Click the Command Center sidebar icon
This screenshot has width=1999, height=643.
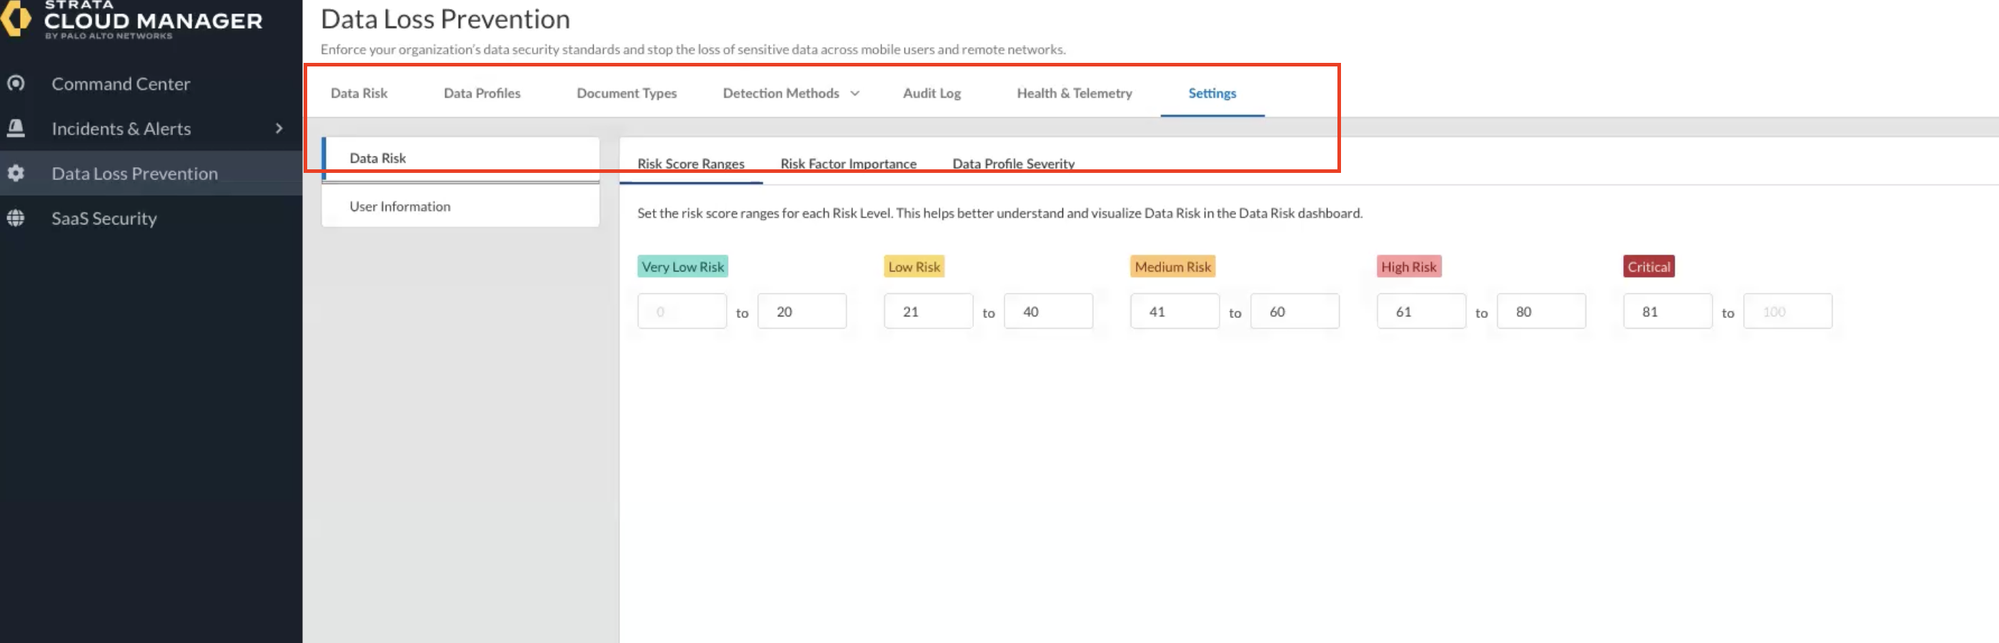click(x=16, y=83)
